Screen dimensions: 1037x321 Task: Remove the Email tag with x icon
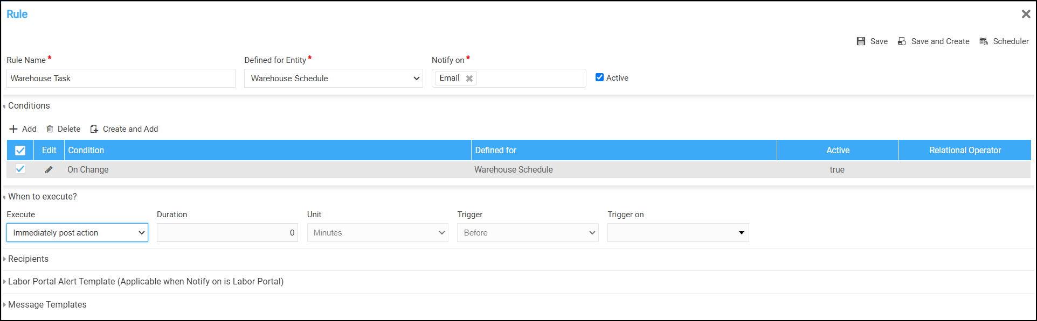tap(469, 79)
